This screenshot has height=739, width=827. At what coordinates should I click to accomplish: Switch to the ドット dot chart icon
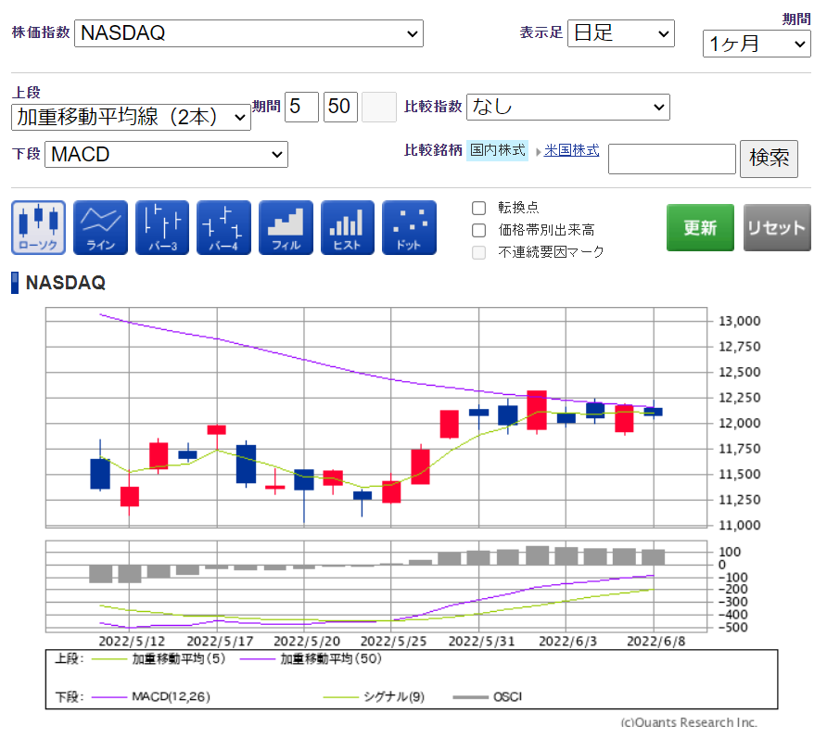[409, 227]
